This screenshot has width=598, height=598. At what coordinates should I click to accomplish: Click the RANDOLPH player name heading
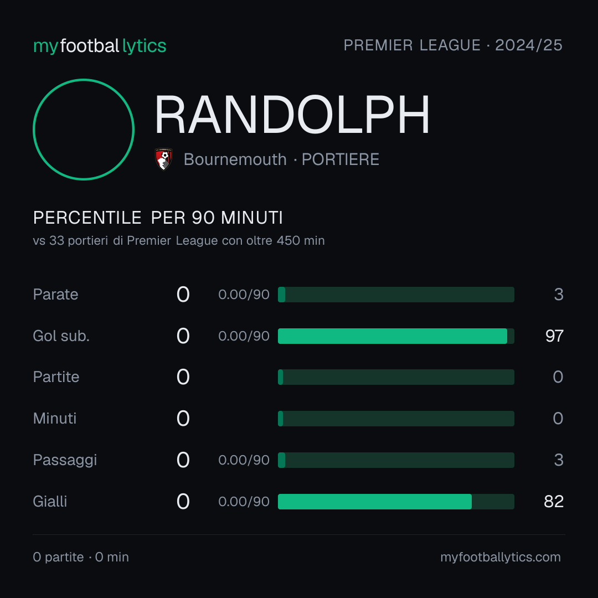pos(292,115)
